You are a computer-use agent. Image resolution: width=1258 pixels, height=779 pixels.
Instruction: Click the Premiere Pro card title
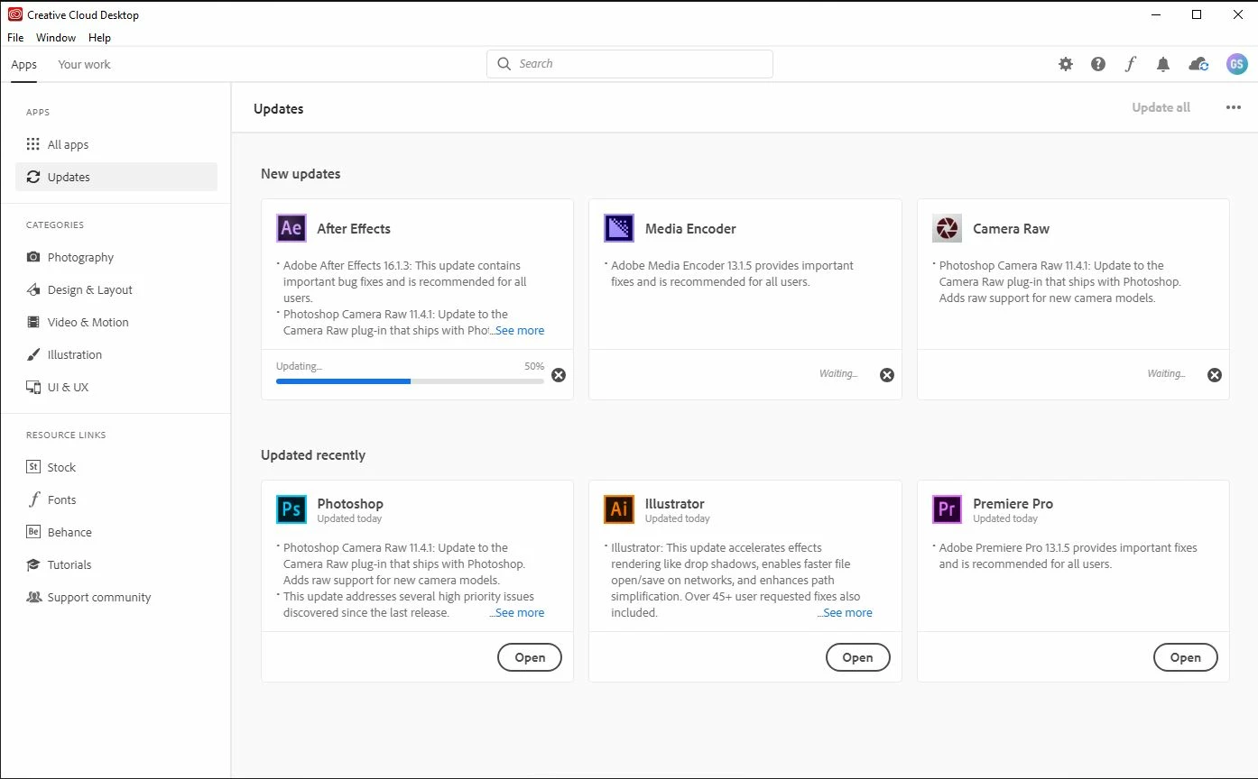[1013, 503]
